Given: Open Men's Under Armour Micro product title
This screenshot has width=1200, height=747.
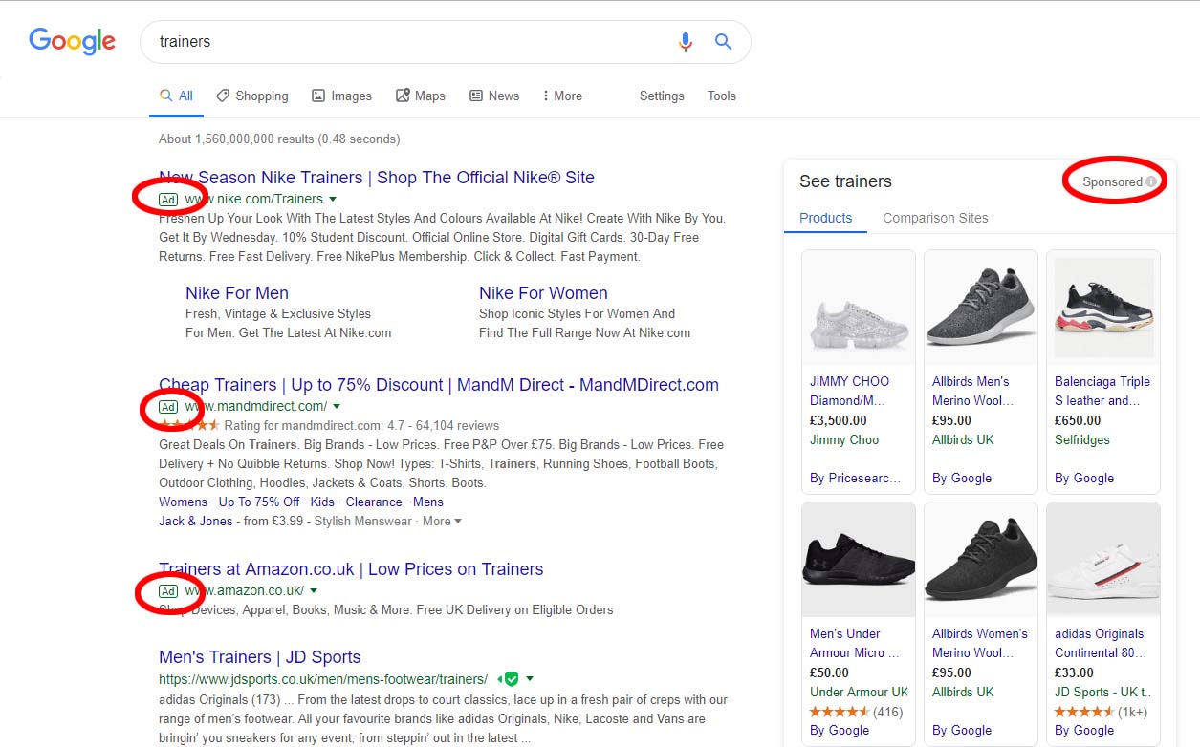Looking at the screenshot, I should coord(855,643).
